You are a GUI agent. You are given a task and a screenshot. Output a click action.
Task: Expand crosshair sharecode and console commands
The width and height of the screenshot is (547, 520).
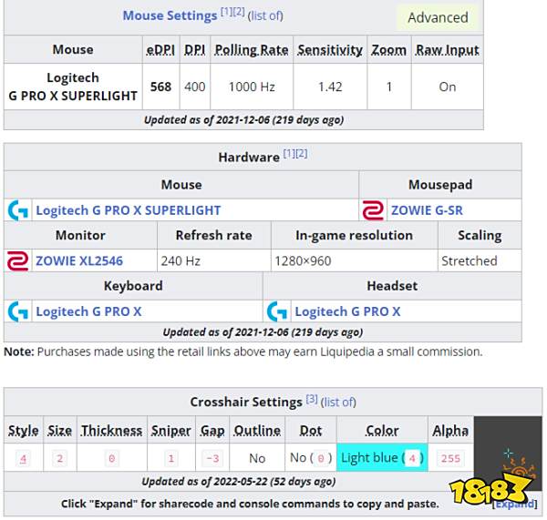tap(514, 503)
